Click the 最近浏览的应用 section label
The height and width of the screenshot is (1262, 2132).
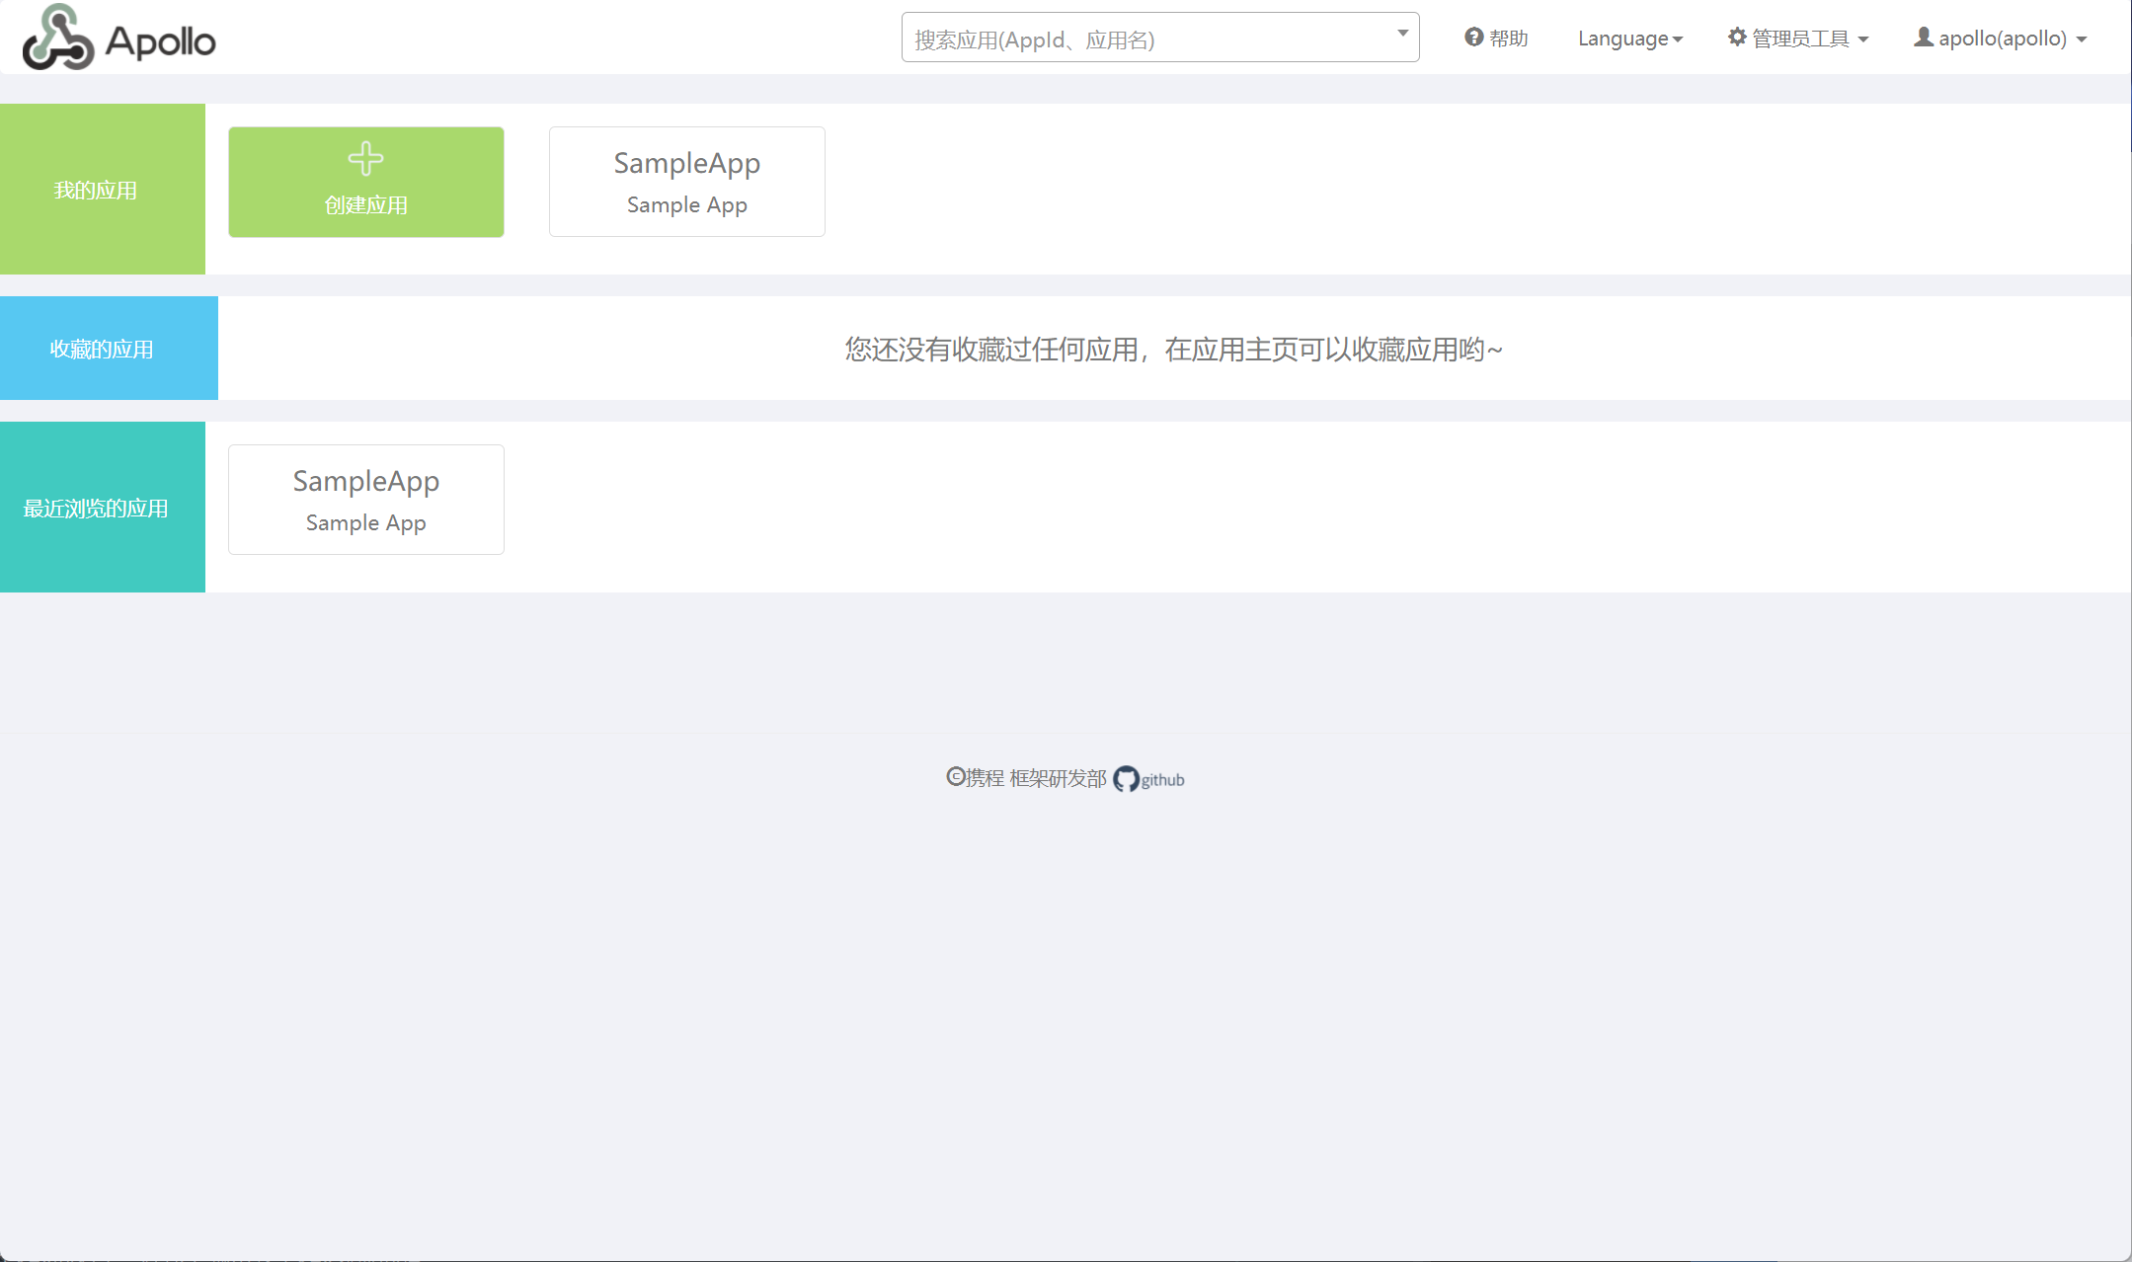96,509
